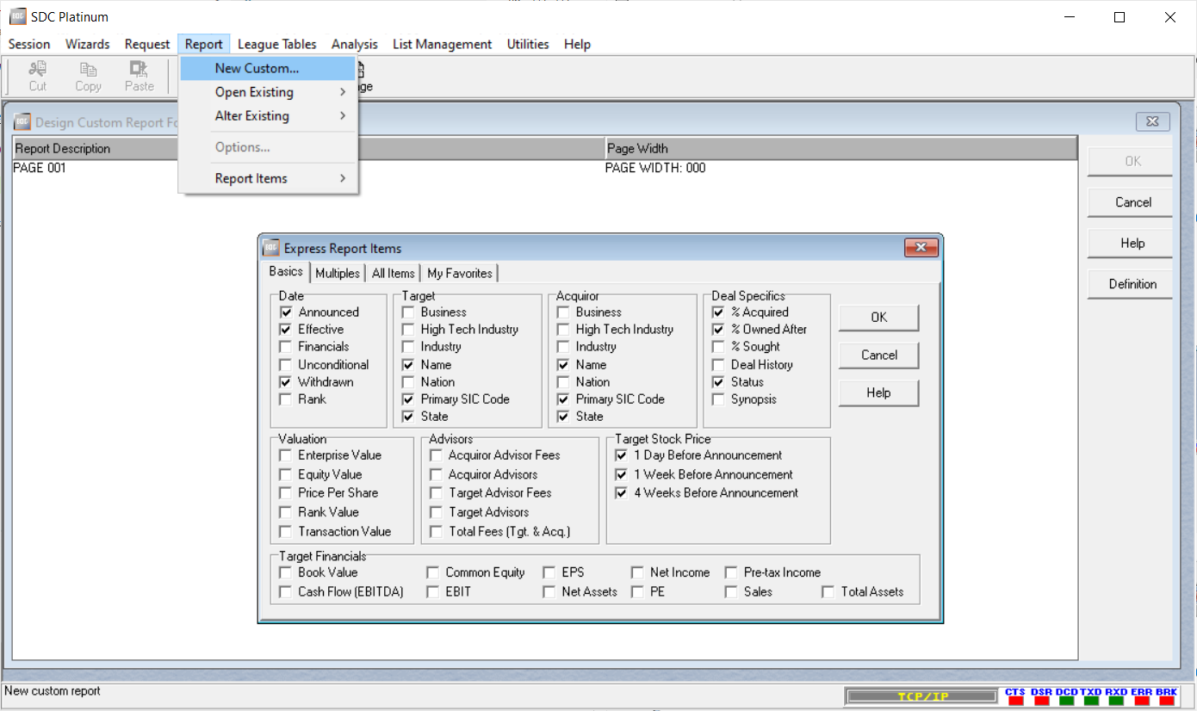The width and height of the screenshot is (1197, 711).
Task: Click the Paste toolbar icon
Action: pyautogui.click(x=139, y=76)
